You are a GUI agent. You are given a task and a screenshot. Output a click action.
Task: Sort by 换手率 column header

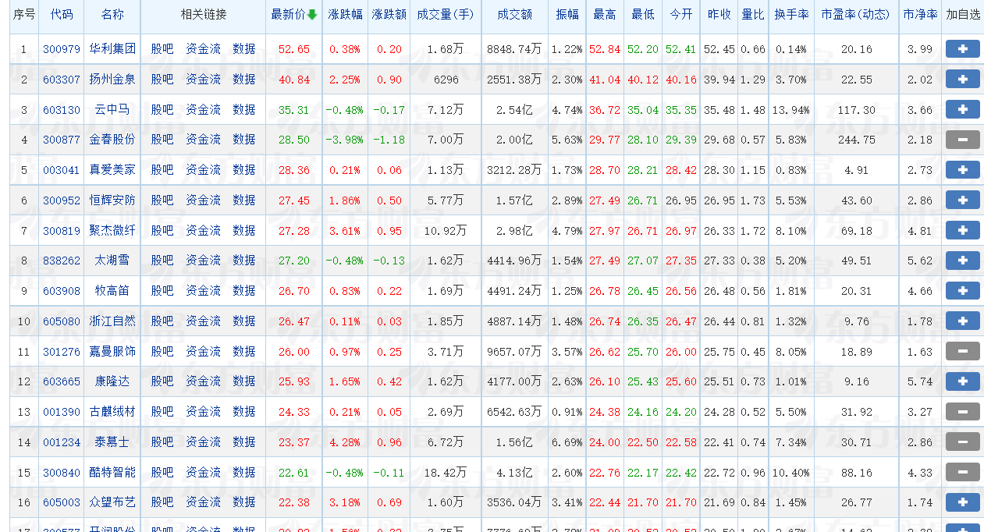[792, 15]
